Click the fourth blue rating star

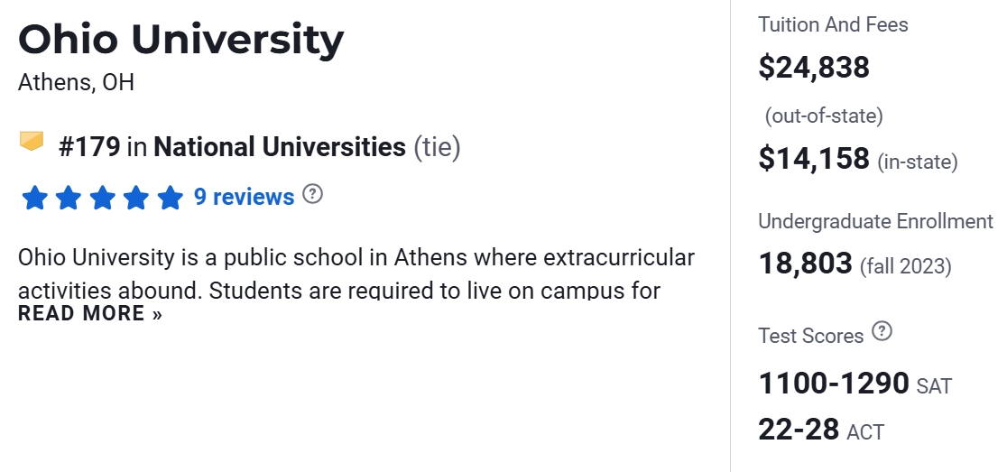pyautogui.click(x=135, y=198)
